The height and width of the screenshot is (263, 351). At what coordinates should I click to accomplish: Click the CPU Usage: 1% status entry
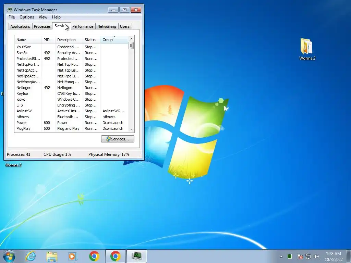pos(57,154)
